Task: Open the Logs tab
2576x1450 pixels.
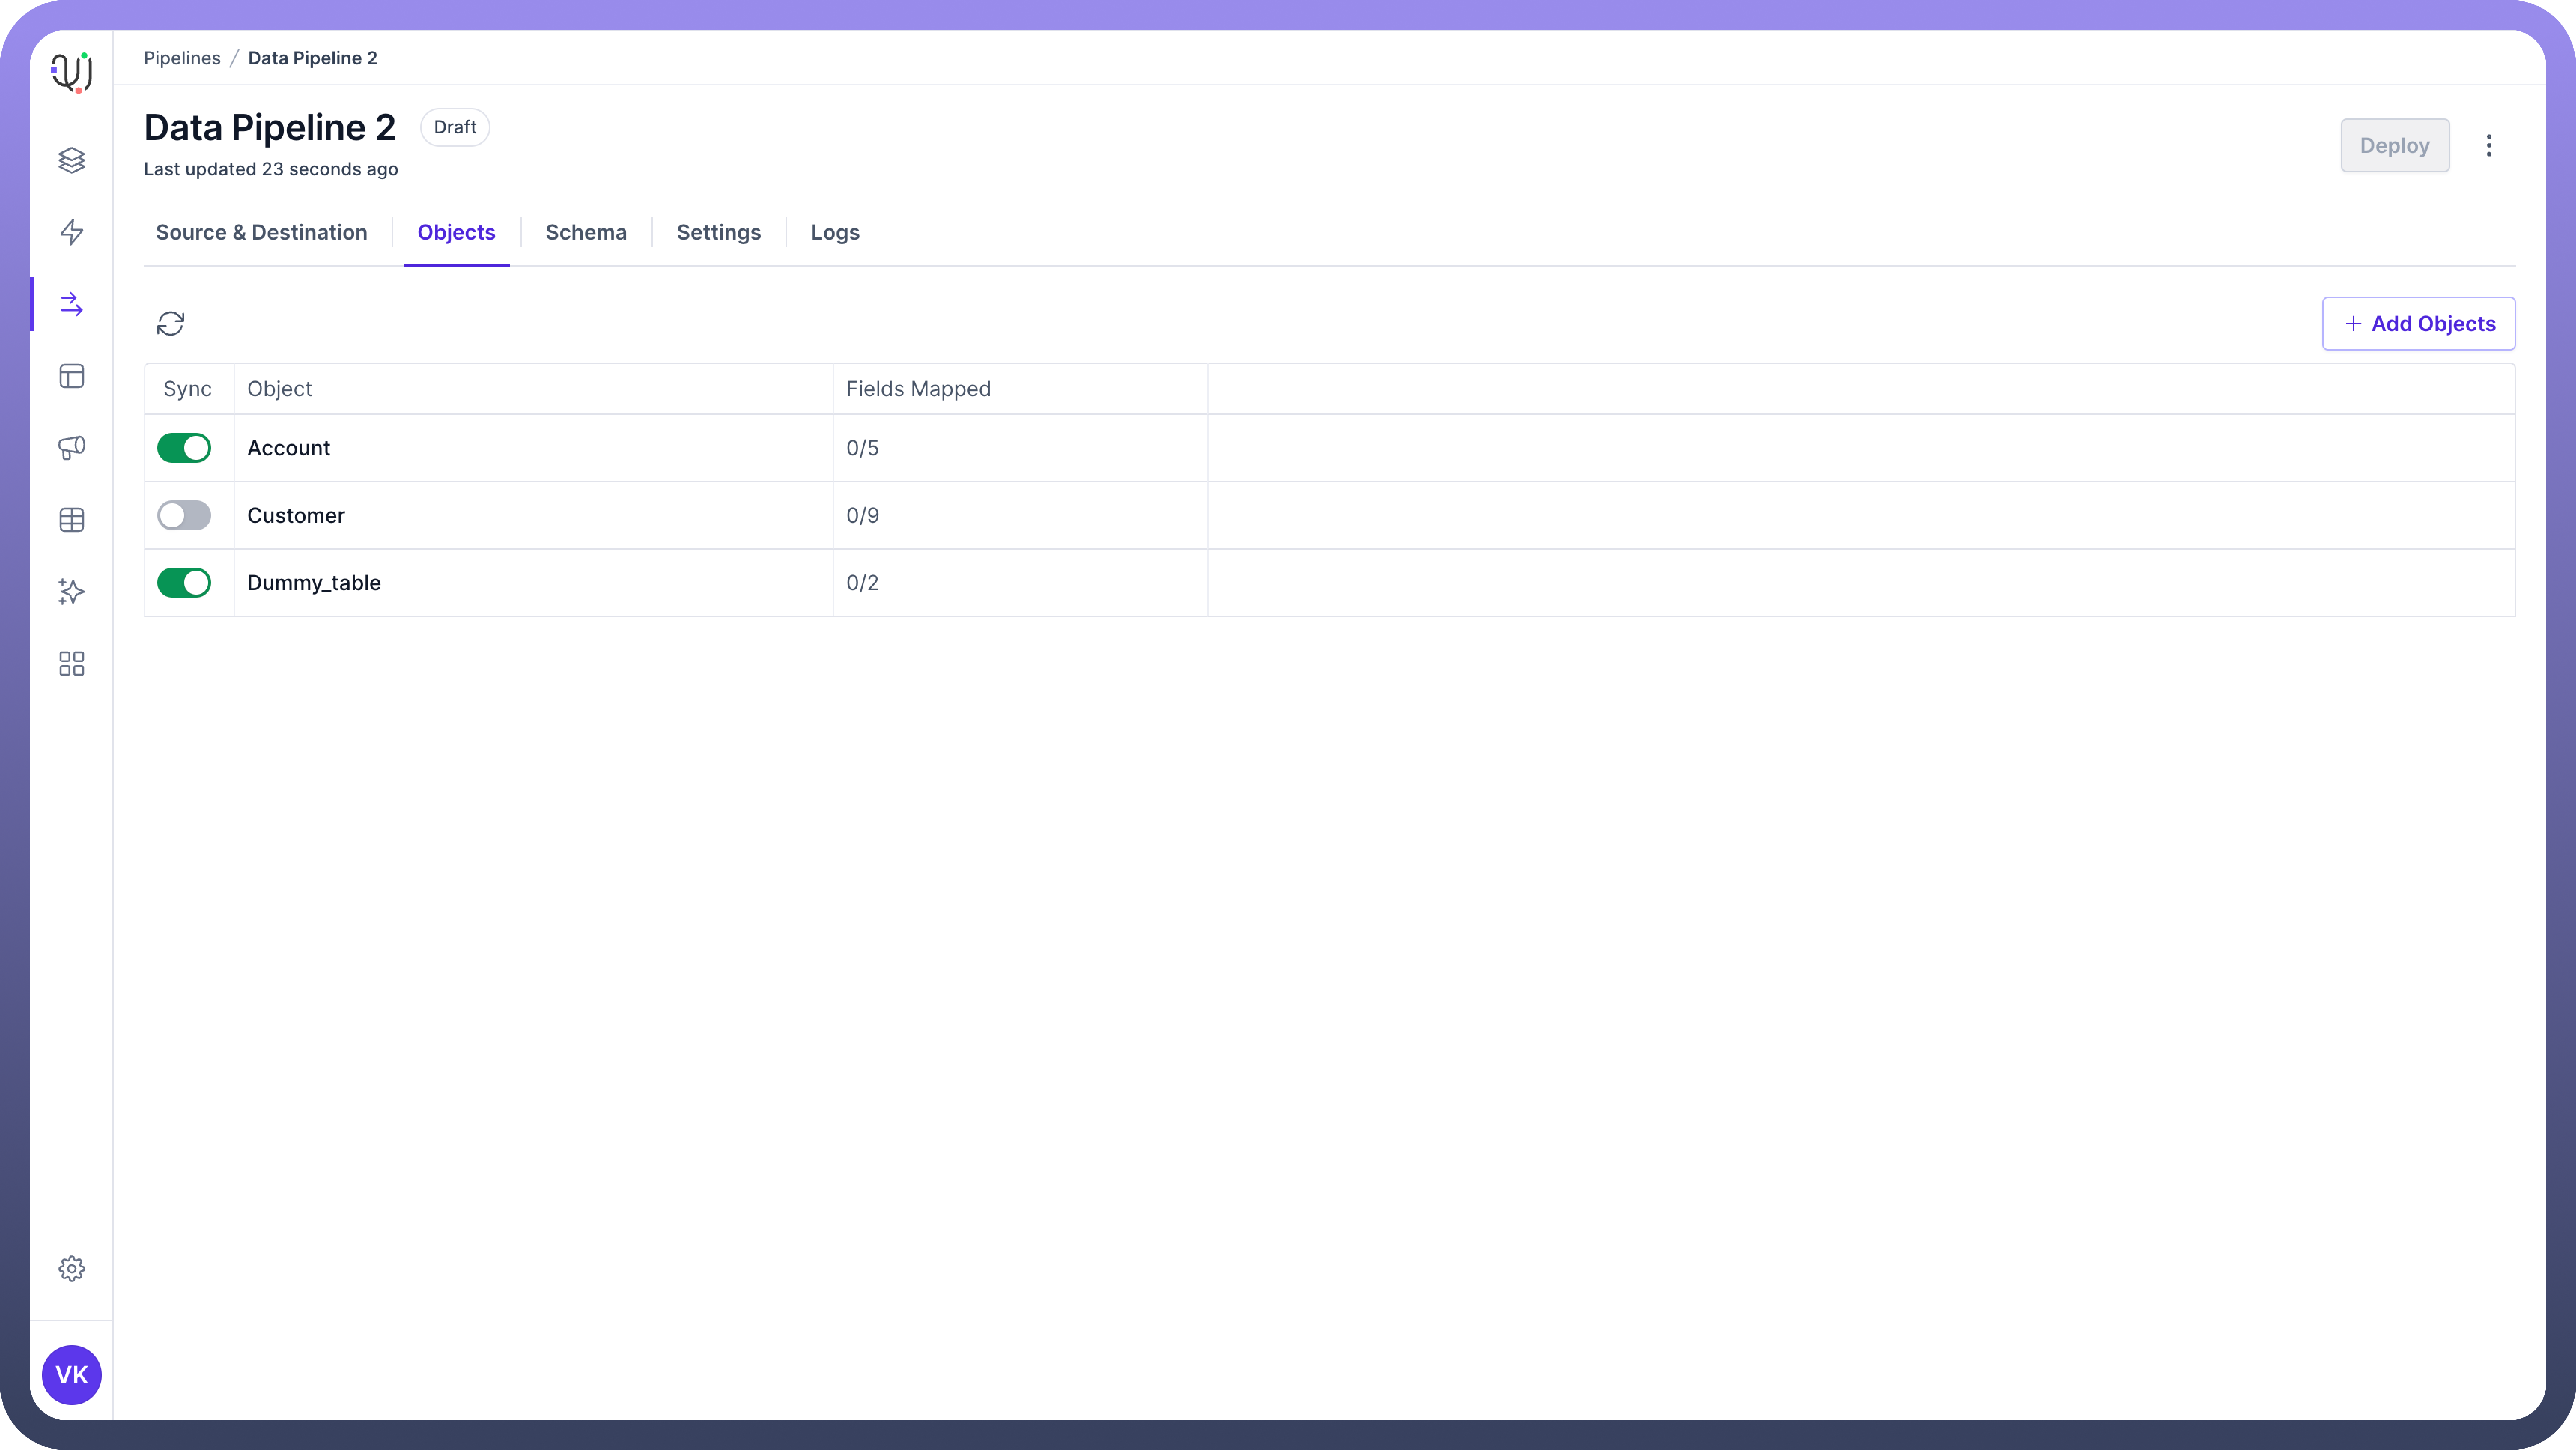Action: tap(835, 232)
